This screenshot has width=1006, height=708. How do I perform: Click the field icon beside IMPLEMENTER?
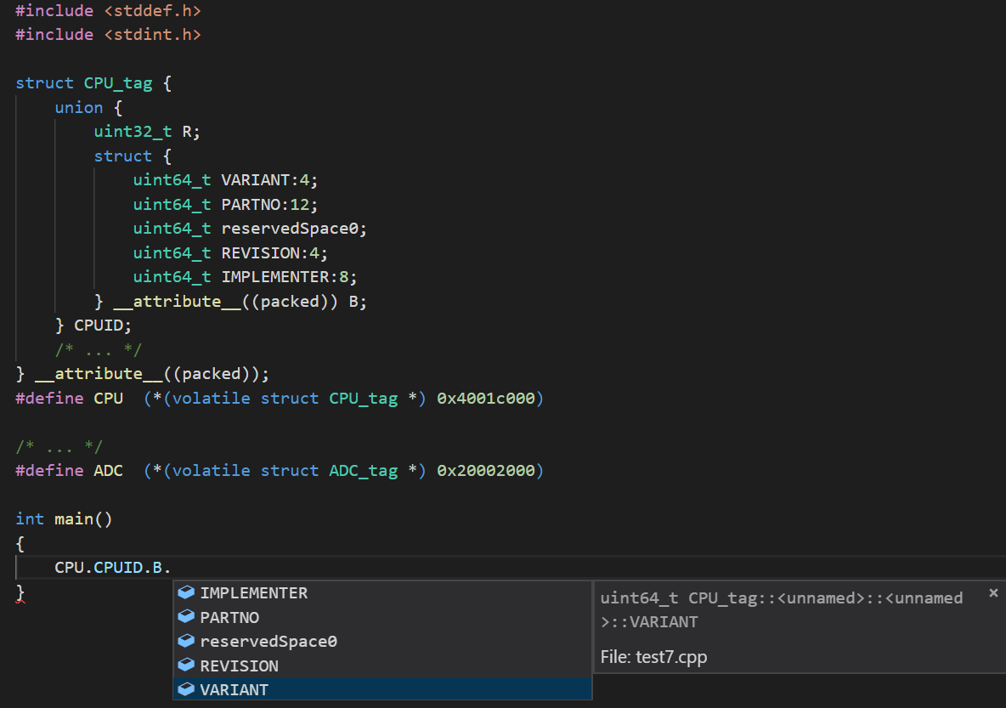coord(186,592)
